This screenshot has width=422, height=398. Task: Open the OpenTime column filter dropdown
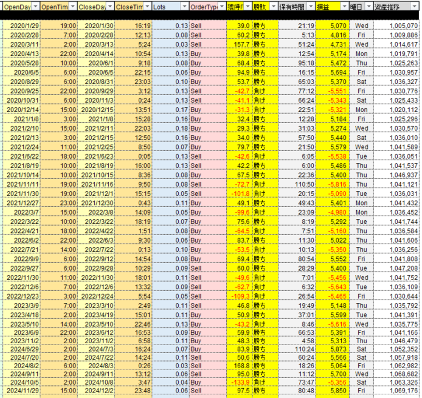[x=73, y=5]
